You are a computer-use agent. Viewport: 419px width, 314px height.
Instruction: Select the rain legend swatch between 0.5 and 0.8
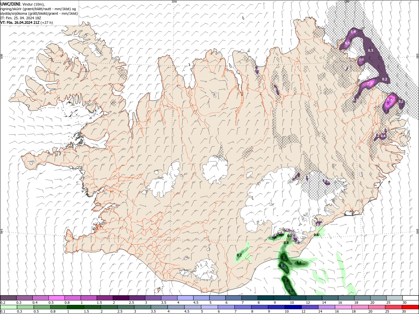click(x=42, y=307)
